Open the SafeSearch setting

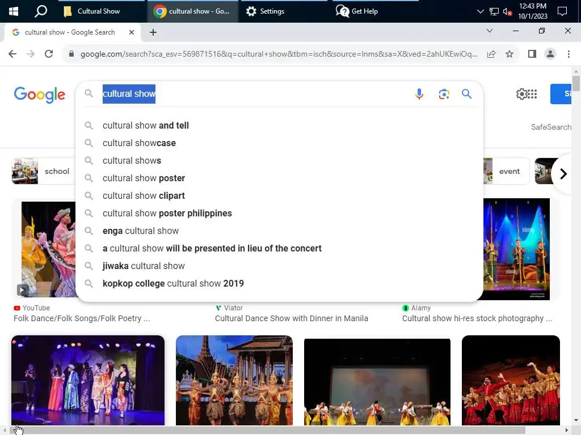tap(551, 127)
